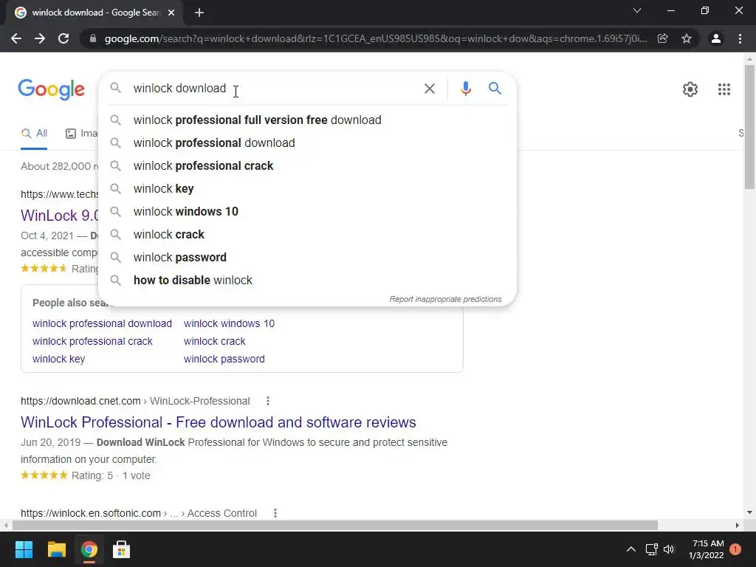Reload the current page

tap(63, 38)
